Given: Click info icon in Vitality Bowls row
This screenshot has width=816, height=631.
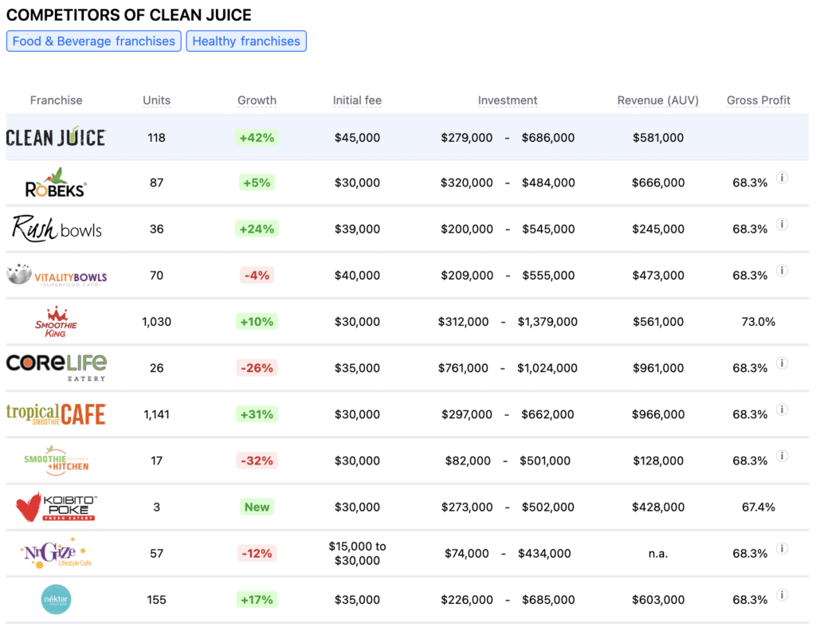Looking at the screenshot, I should click(x=782, y=271).
